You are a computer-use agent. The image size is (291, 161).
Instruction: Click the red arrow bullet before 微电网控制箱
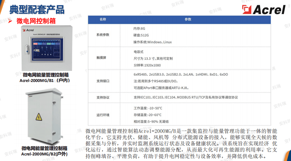click(10, 21)
